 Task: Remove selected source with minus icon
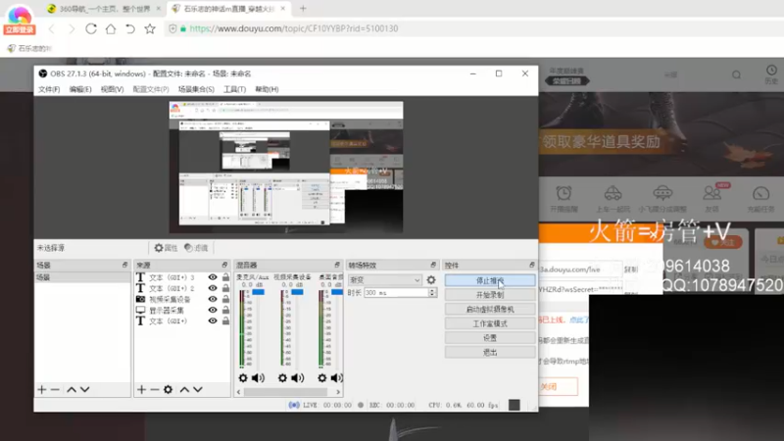pyautogui.click(x=155, y=389)
